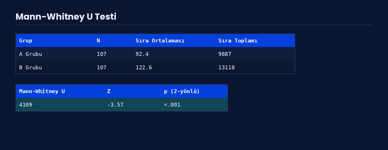Click the 'Grup' column header
388x150 pixels.
(x=26, y=41)
